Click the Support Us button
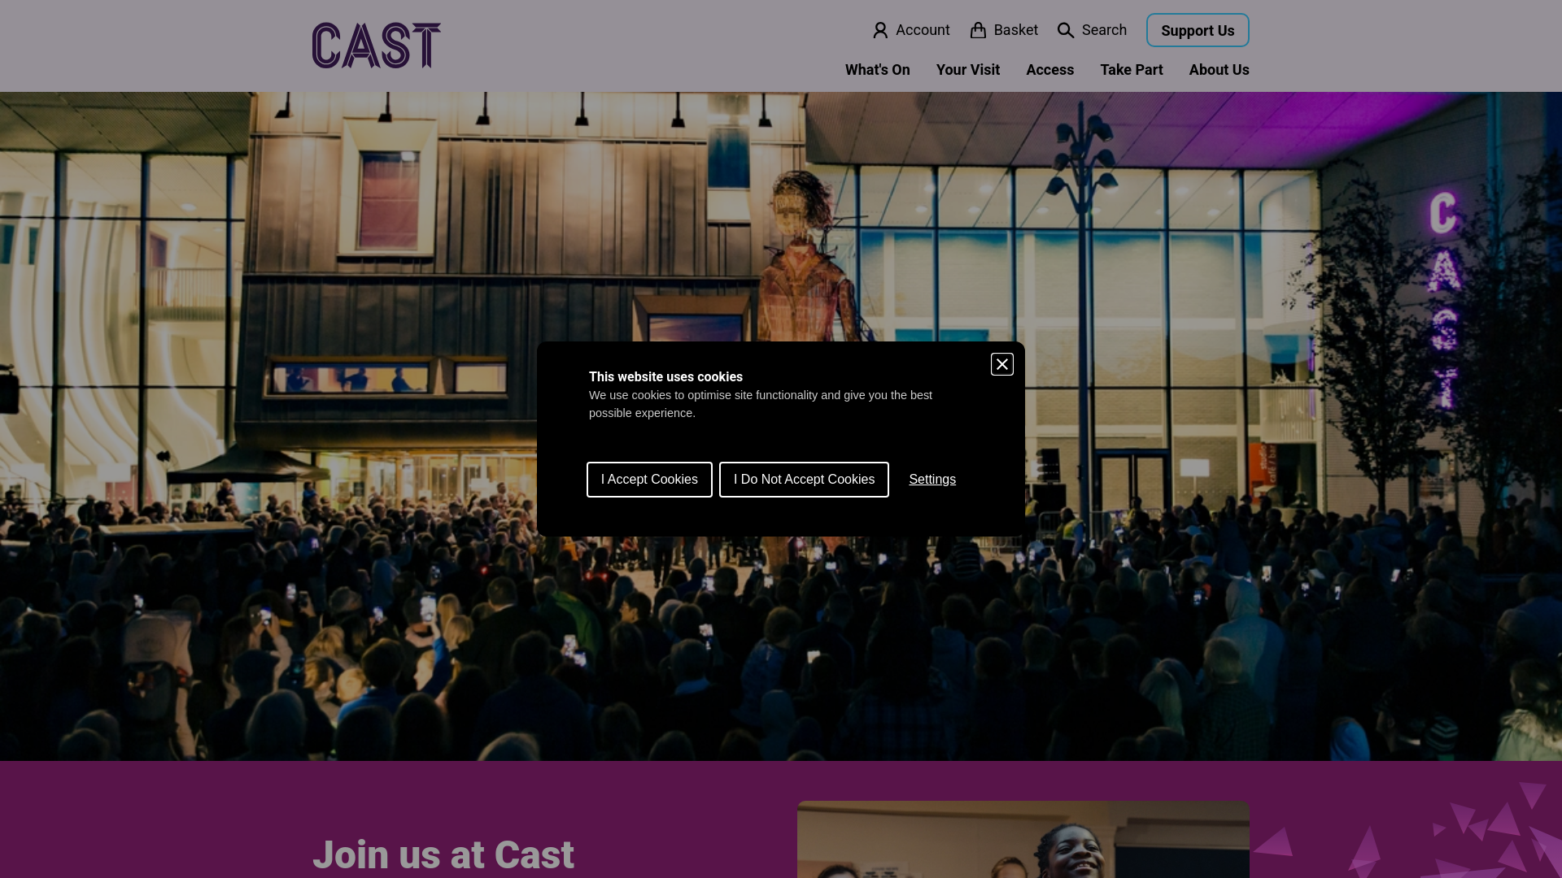 pyautogui.click(x=1198, y=30)
